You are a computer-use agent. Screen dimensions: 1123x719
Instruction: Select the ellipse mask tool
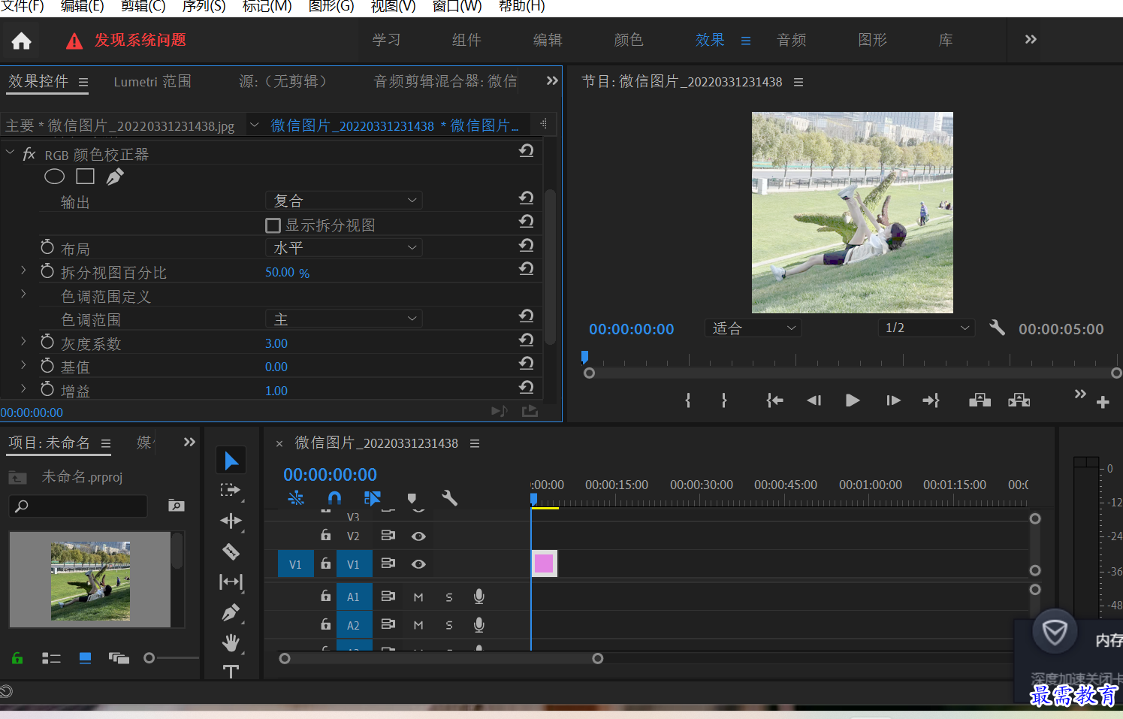(54, 177)
